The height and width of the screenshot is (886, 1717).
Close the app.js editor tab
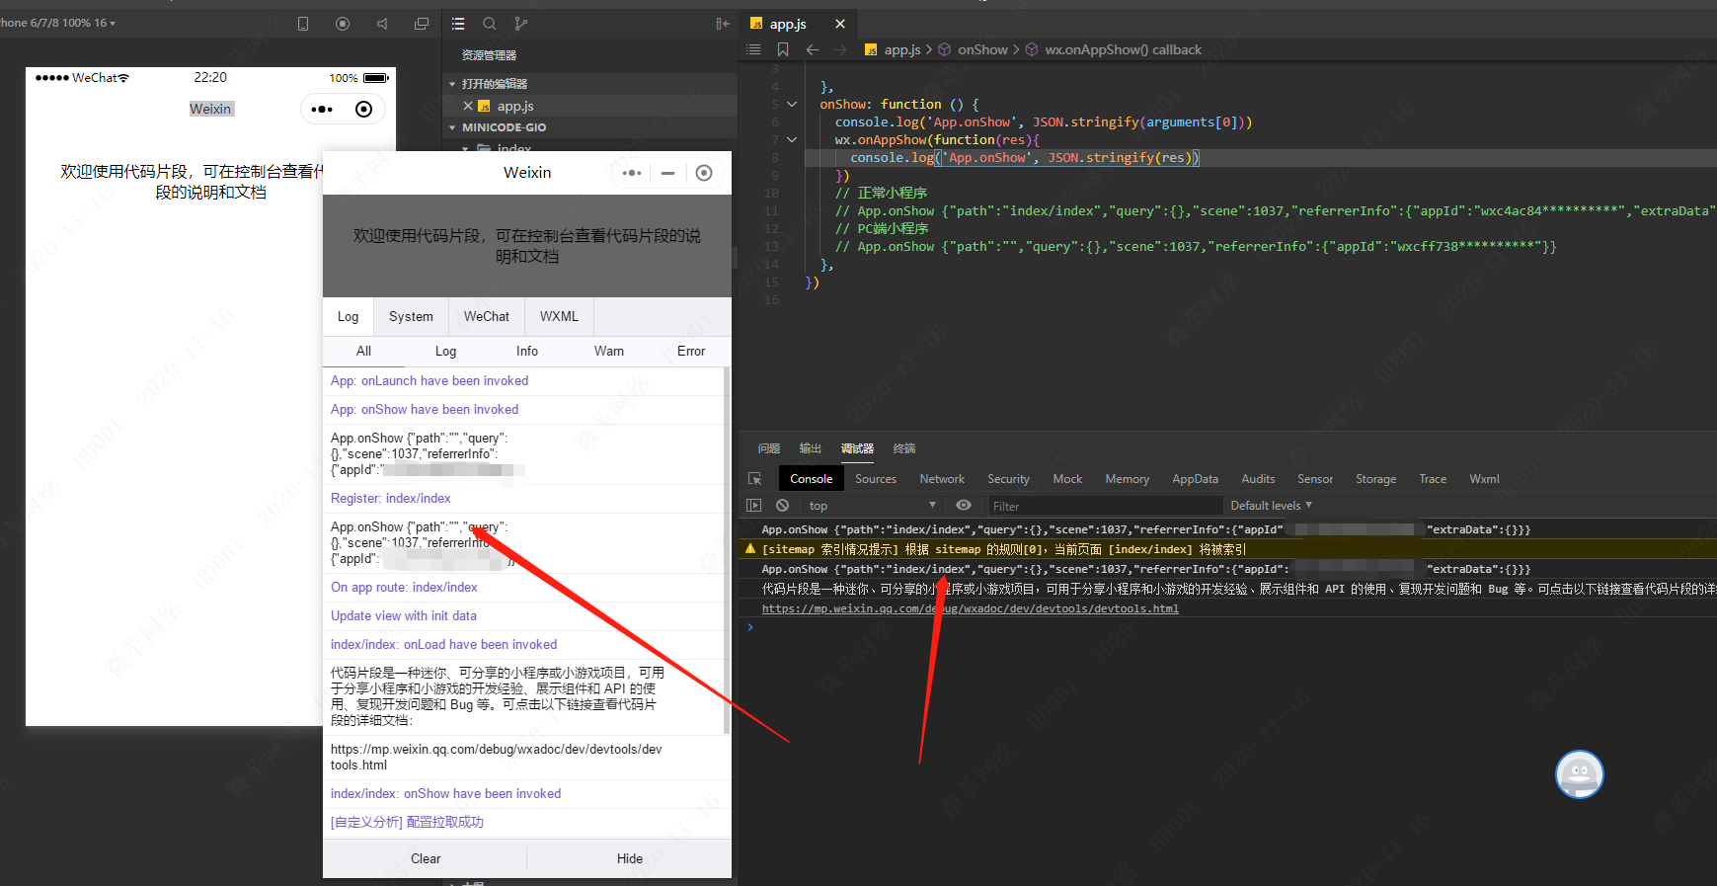point(840,24)
